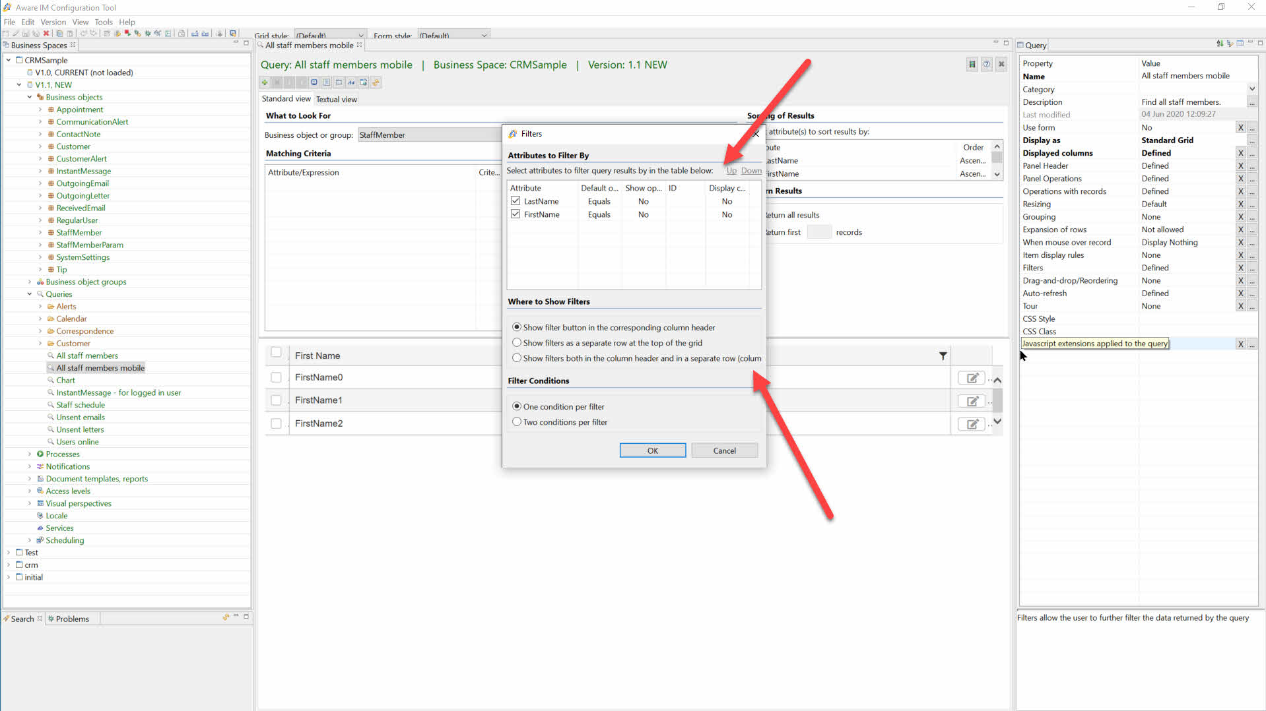Toggle the select-all checkbox in grid header
Viewport: 1266px width, 711px height.
pyautogui.click(x=276, y=352)
